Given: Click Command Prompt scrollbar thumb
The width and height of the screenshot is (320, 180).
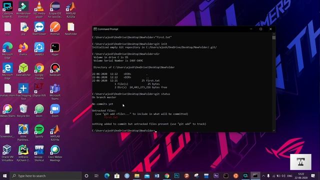Looking at the screenshot, I should click(274, 37).
